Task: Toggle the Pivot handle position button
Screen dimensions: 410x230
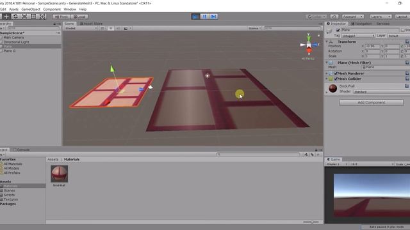Action: click(61, 17)
